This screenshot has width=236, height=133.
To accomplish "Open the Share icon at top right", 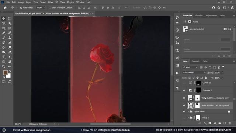I will tap(233, 8).
